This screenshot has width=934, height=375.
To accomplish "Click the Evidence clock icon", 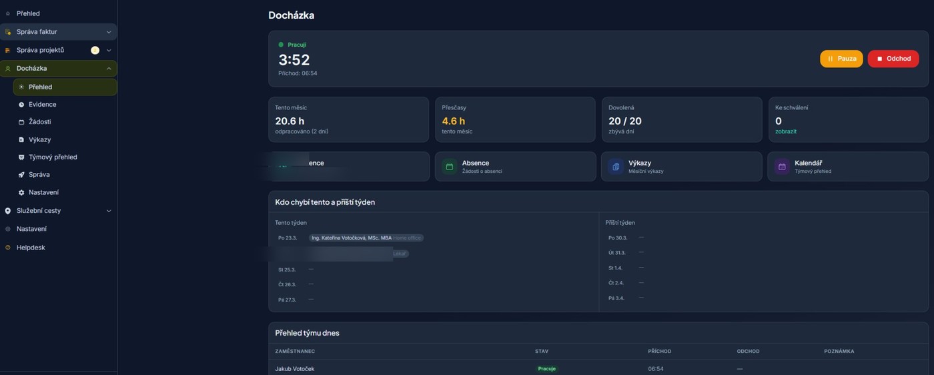I will pos(21,105).
